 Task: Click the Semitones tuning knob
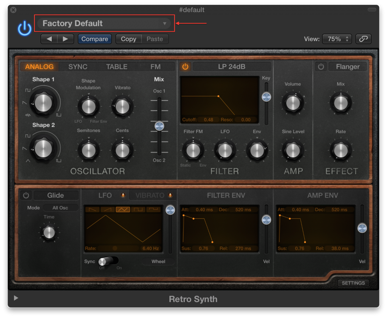[88, 150]
